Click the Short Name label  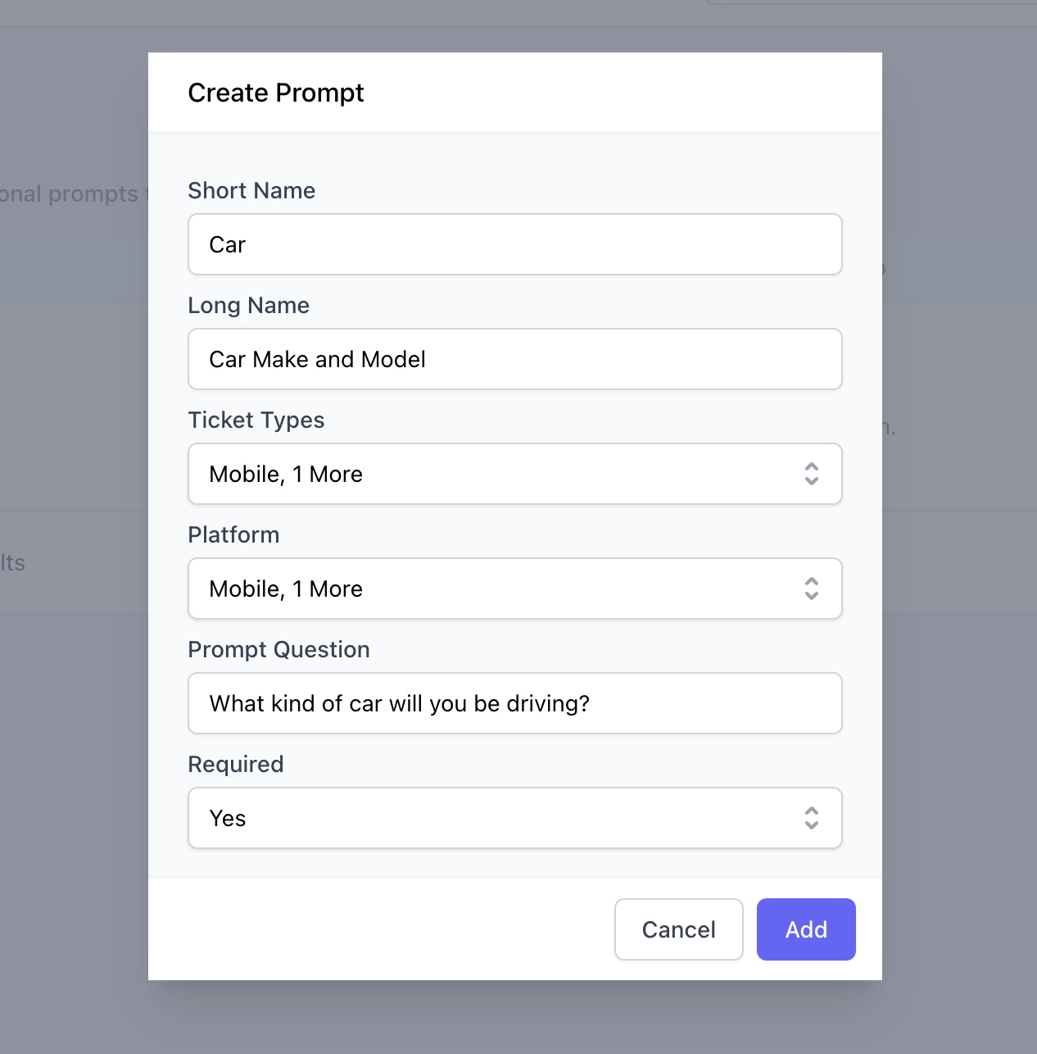(x=251, y=190)
